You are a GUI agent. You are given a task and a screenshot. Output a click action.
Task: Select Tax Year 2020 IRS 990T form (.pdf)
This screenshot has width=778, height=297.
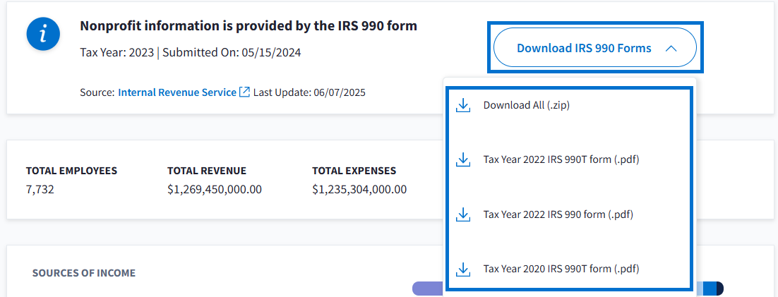tap(561, 269)
